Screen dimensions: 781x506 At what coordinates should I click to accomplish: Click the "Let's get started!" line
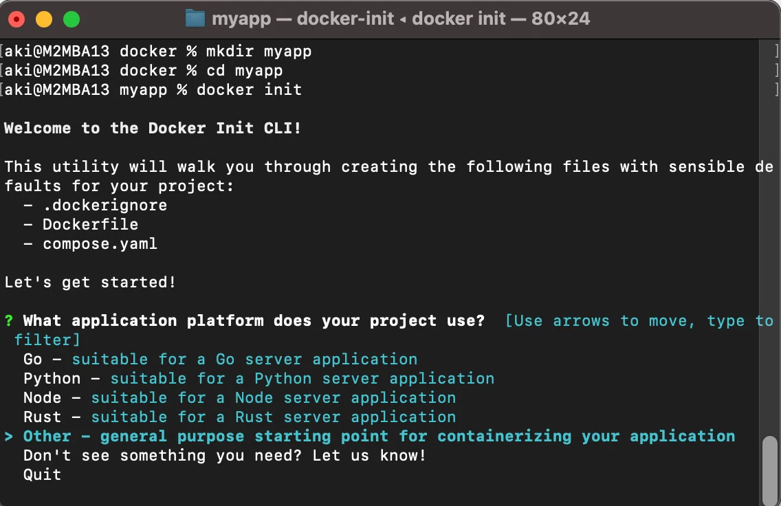pyautogui.click(x=90, y=283)
